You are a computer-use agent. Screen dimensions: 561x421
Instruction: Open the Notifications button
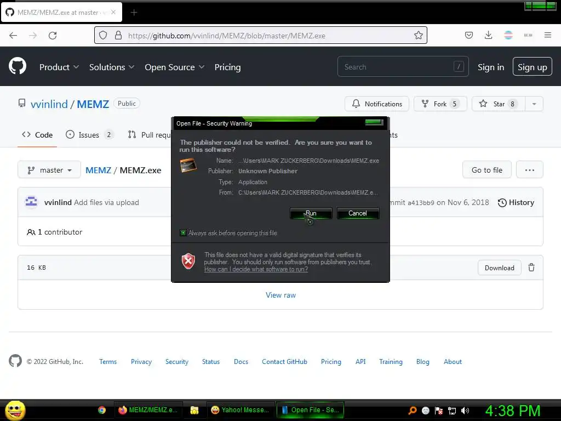tap(377, 104)
